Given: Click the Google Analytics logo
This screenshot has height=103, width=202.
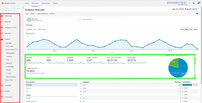Looking at the screenshot, I should (8, 3).
